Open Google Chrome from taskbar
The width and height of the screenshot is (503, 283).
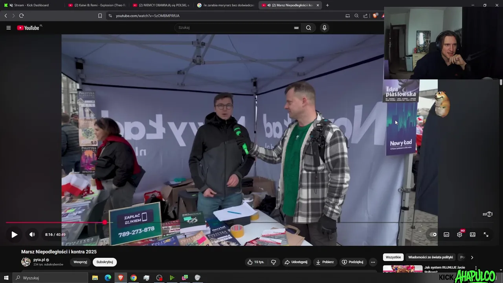[x=134, y=278]
